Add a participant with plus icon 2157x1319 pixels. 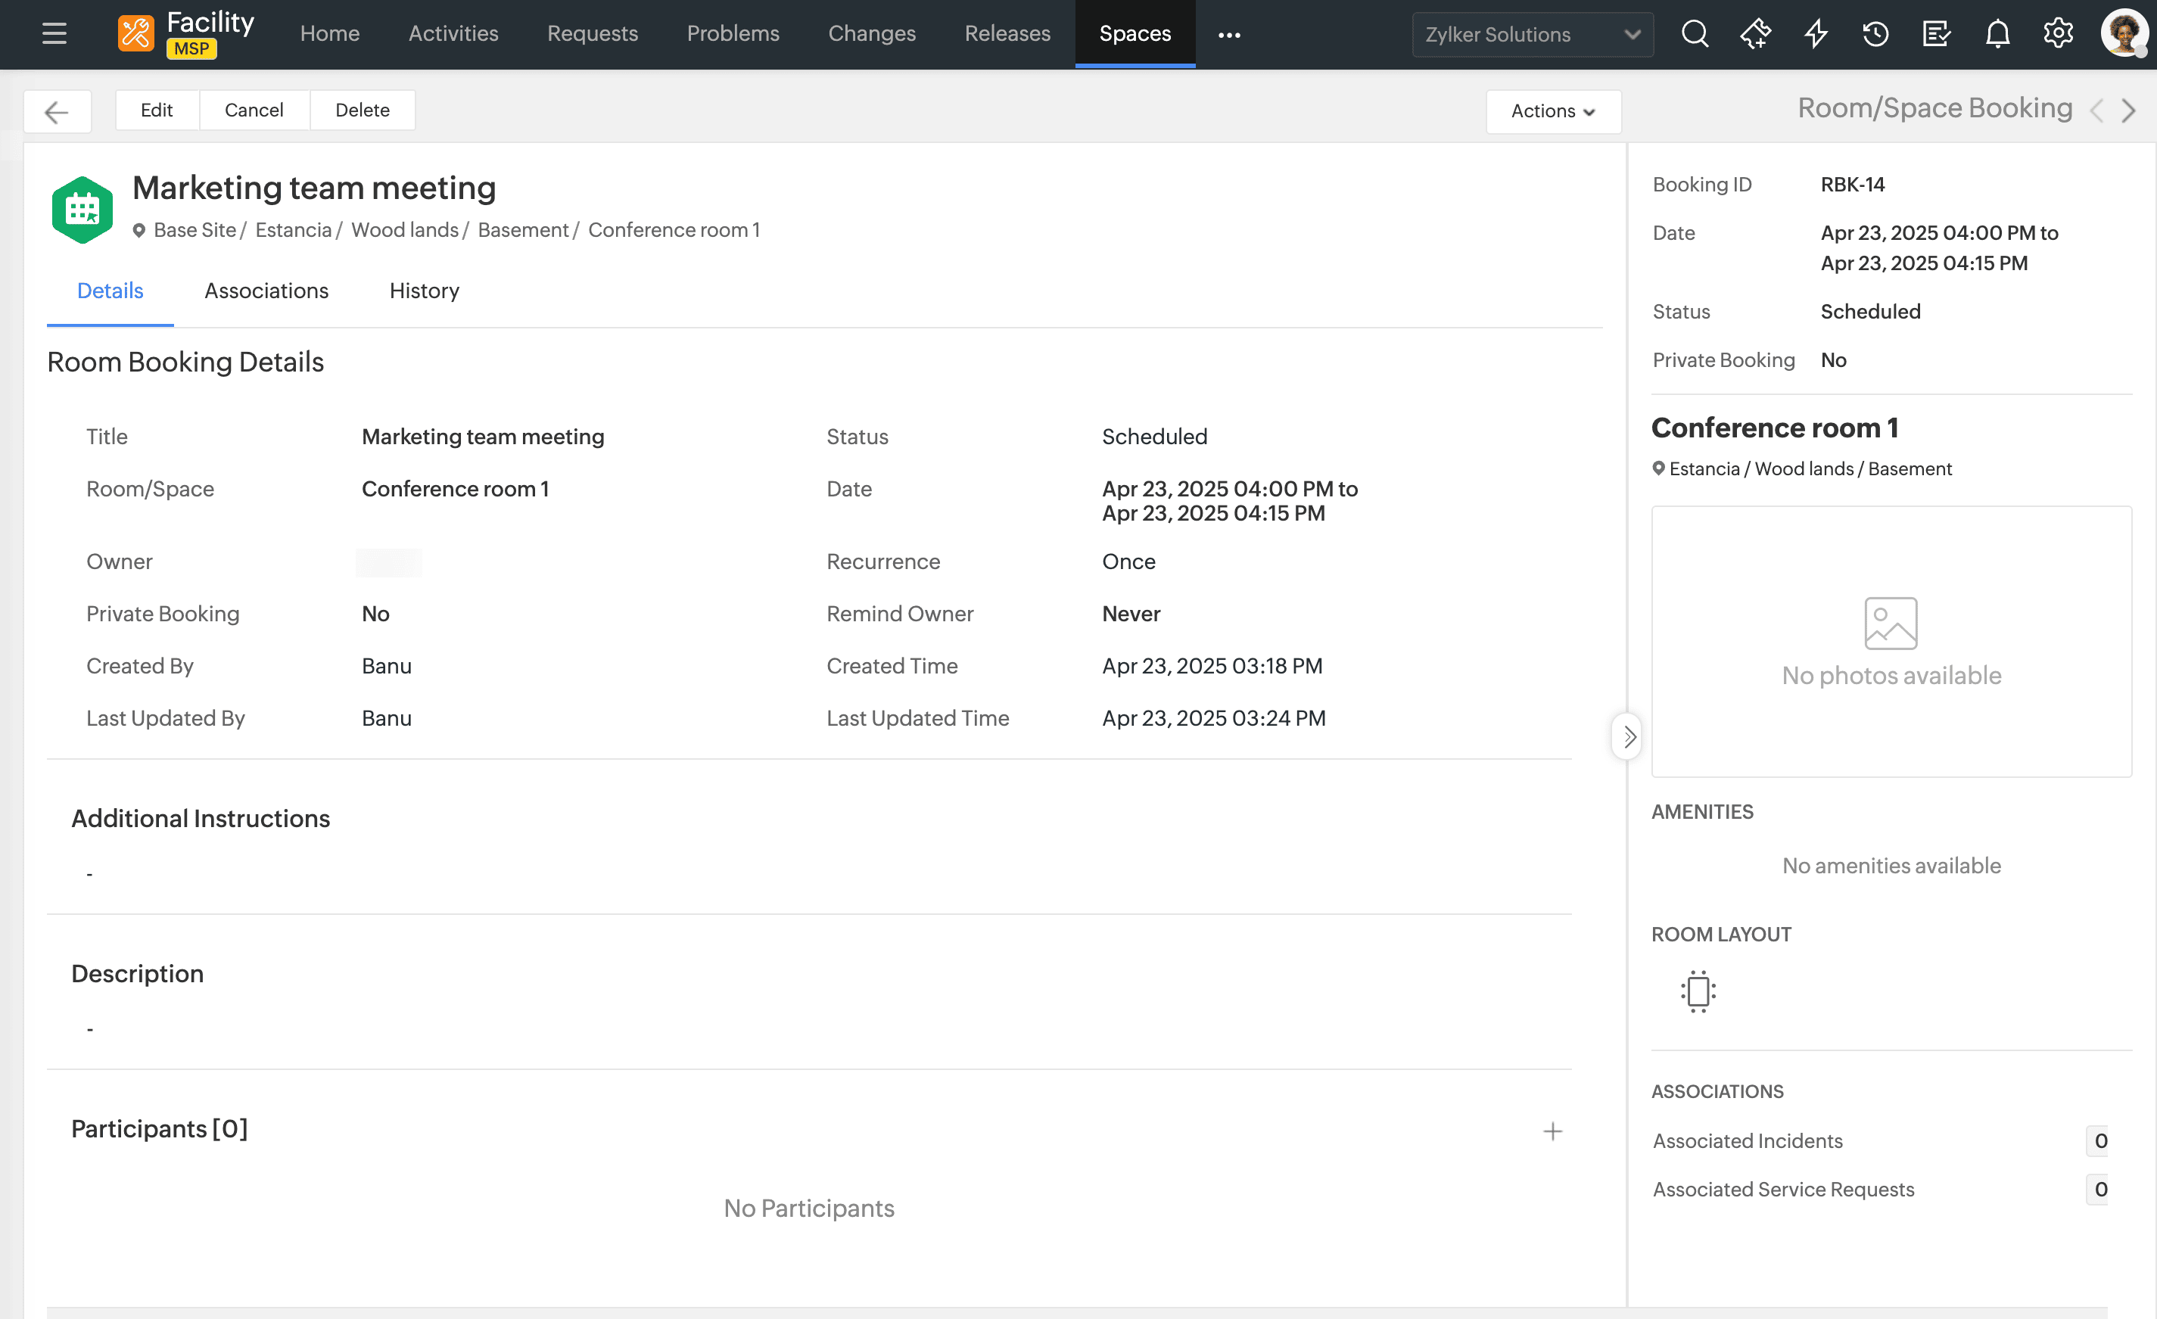pos(1552,1131)
